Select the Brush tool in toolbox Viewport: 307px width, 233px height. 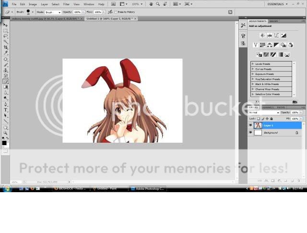5,65
